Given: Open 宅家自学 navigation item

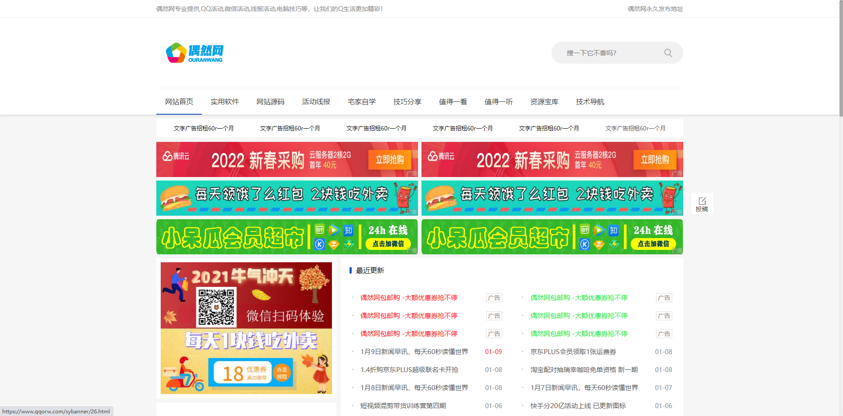Looking at the screenshot, I should (x=362, y=101).
